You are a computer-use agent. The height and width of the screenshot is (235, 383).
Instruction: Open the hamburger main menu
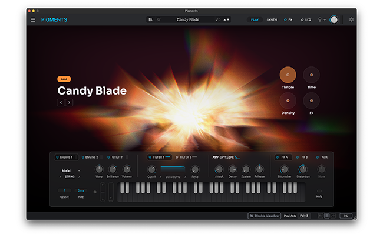33,19
